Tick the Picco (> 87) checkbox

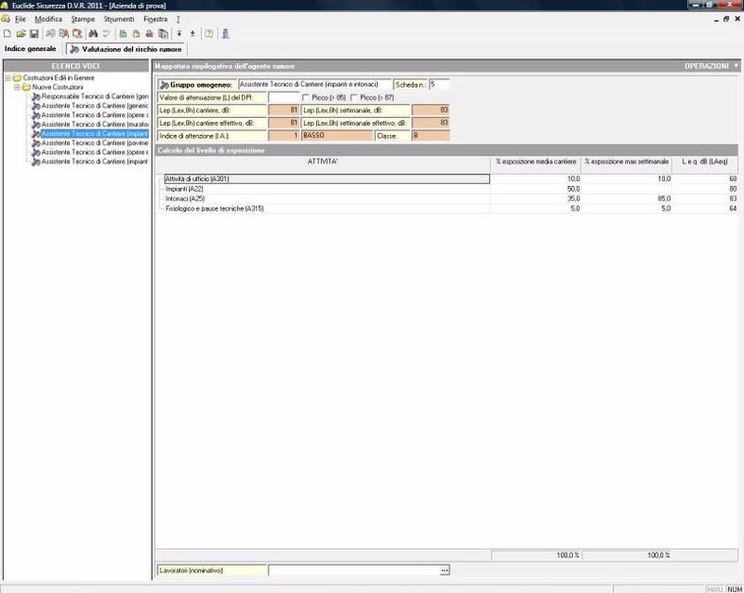(353, 97)
